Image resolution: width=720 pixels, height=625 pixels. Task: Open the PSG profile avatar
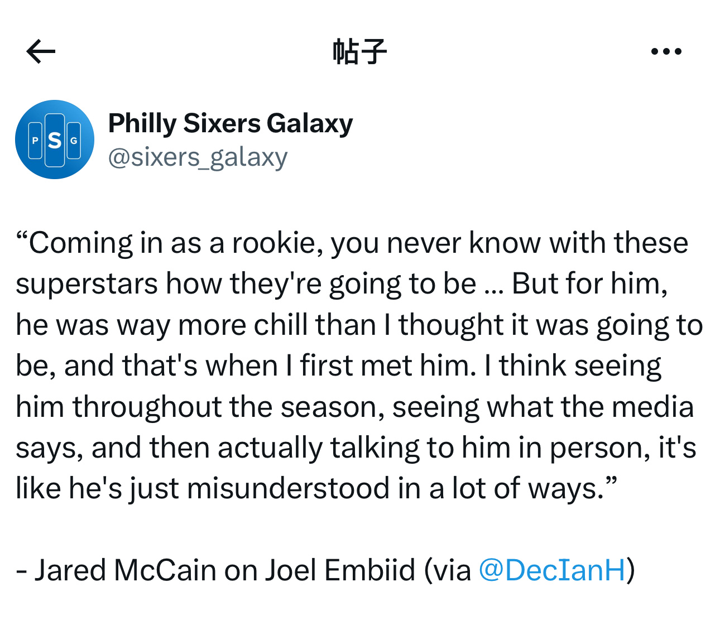click(x=55, y=140)
